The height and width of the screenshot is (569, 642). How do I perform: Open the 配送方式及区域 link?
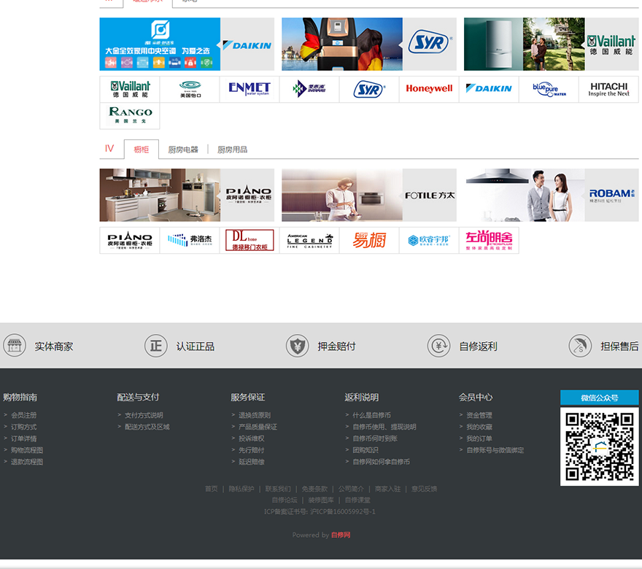147,427
